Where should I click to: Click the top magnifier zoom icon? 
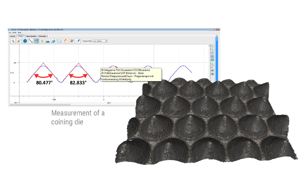tap(212, 46)
